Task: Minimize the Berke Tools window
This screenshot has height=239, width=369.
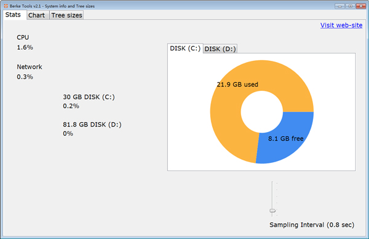Action: click(x=339, y=6)
